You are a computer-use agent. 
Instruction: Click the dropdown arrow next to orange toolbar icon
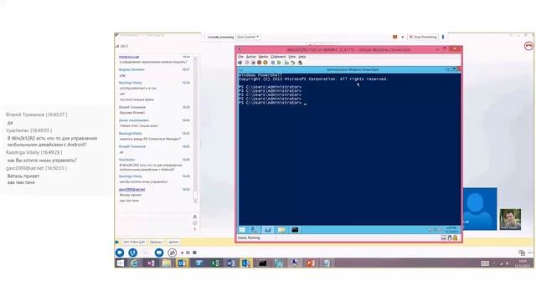click(x=402, y=37)
